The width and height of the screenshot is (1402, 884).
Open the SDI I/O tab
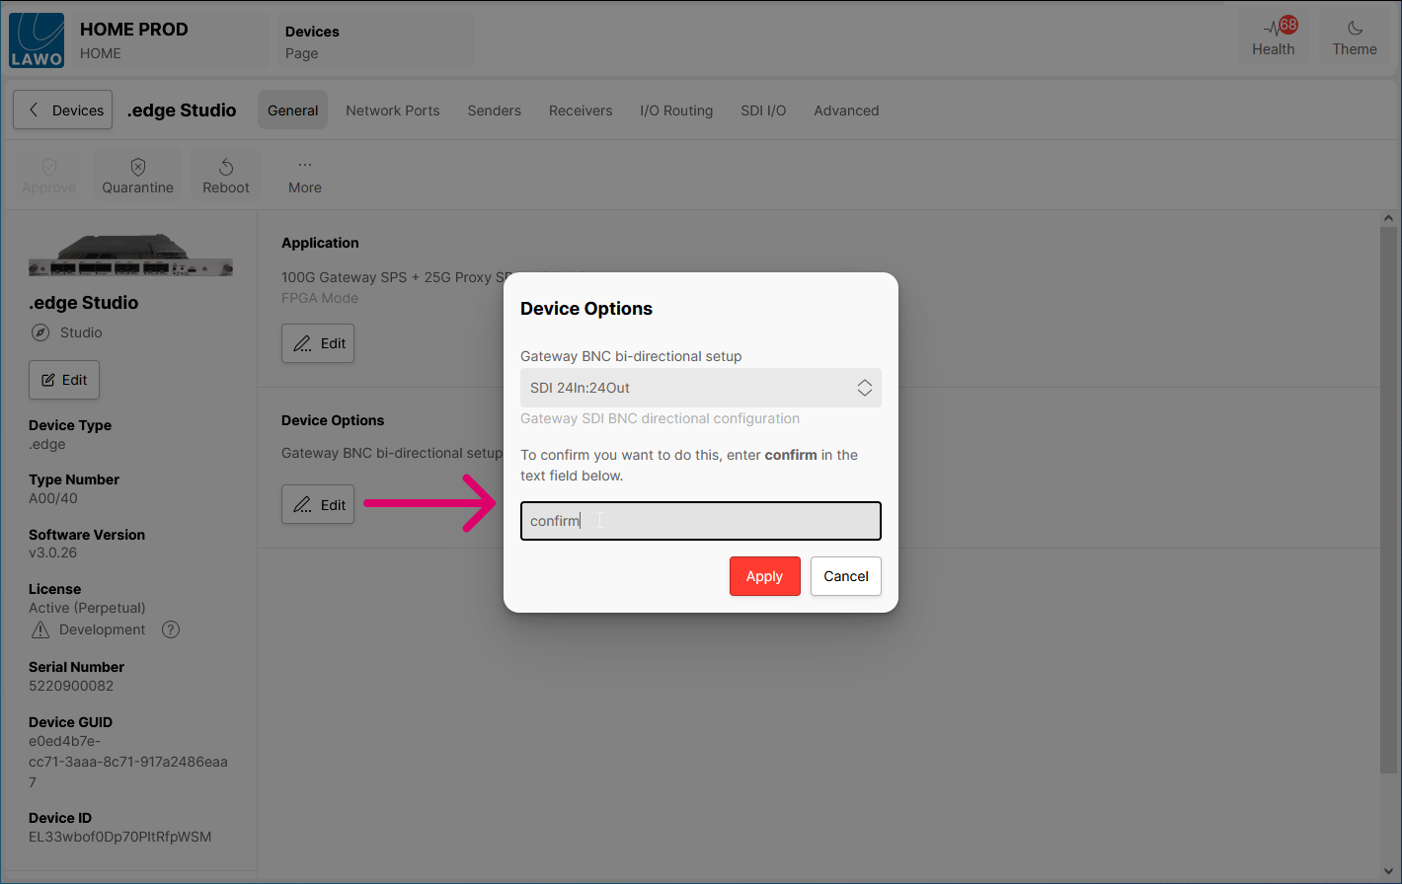(x=763, y=110)
